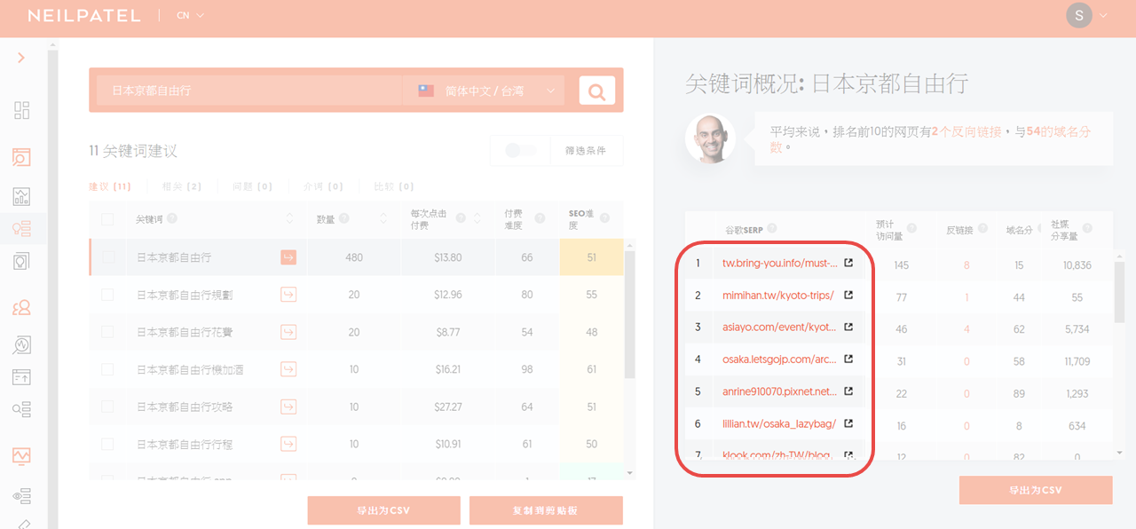Check the box for 日本京都自由行花費
The height and width of the screenshot is (529, 1136).
[x=108, y=332]
